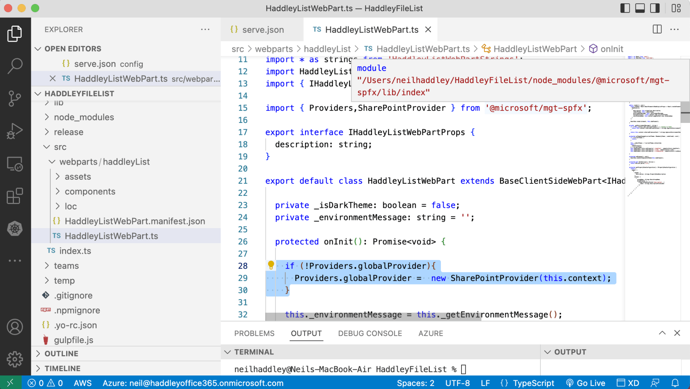This screenshot has width=690, height=389.
Task: Open the Kubernetes view icon
Action: point(15,229)
